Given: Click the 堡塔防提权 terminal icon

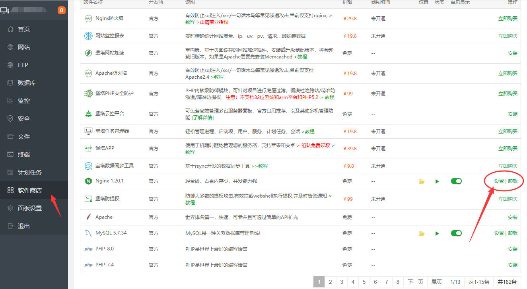Looking at the screenshot, I should pos(88,198).
